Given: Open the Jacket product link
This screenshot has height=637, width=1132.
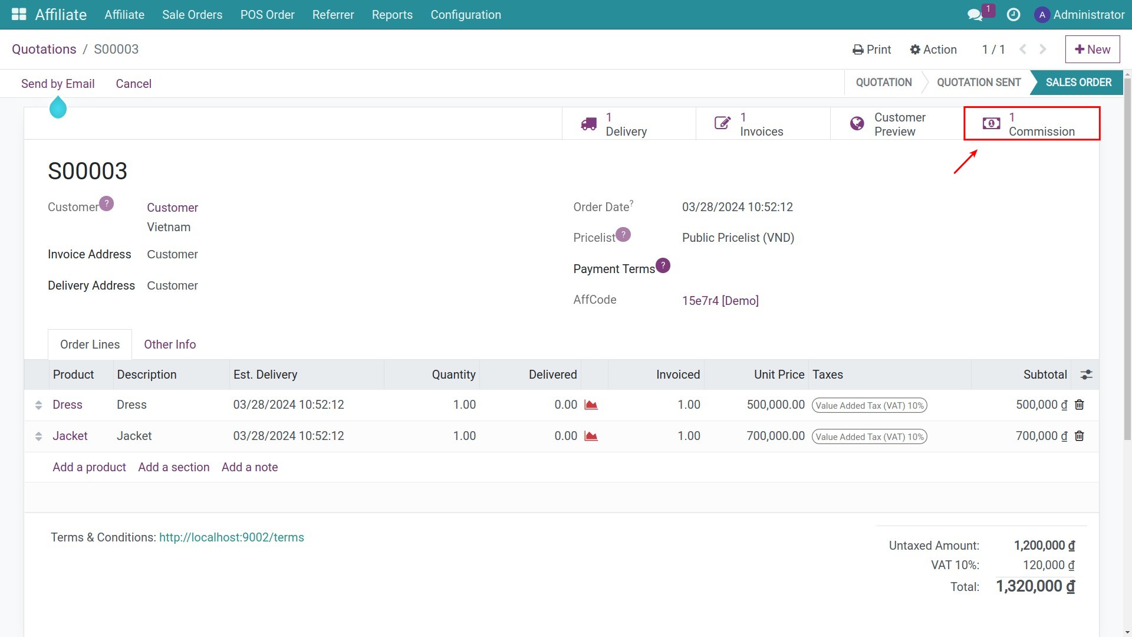Looking at the screenshot, I should point(70,436).
